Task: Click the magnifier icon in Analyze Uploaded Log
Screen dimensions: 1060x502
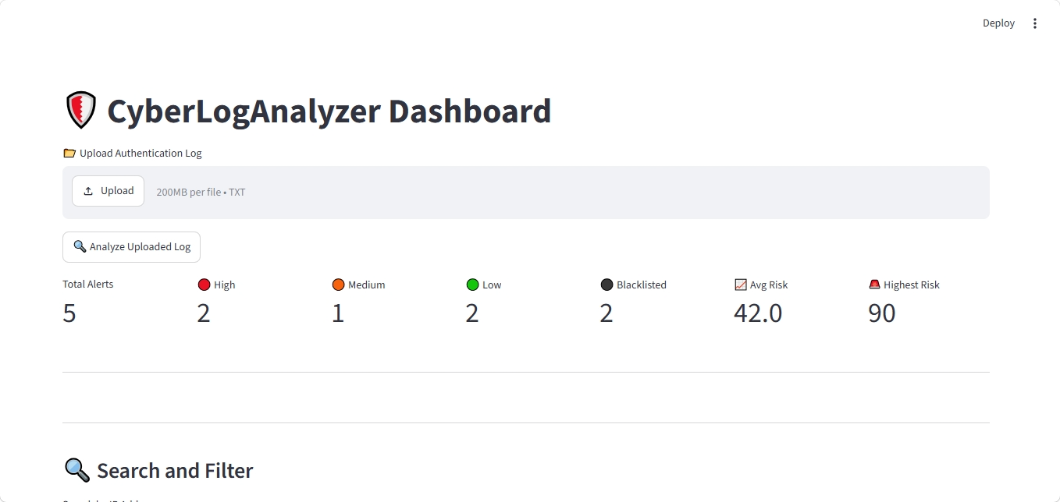Action: [80, 246]
